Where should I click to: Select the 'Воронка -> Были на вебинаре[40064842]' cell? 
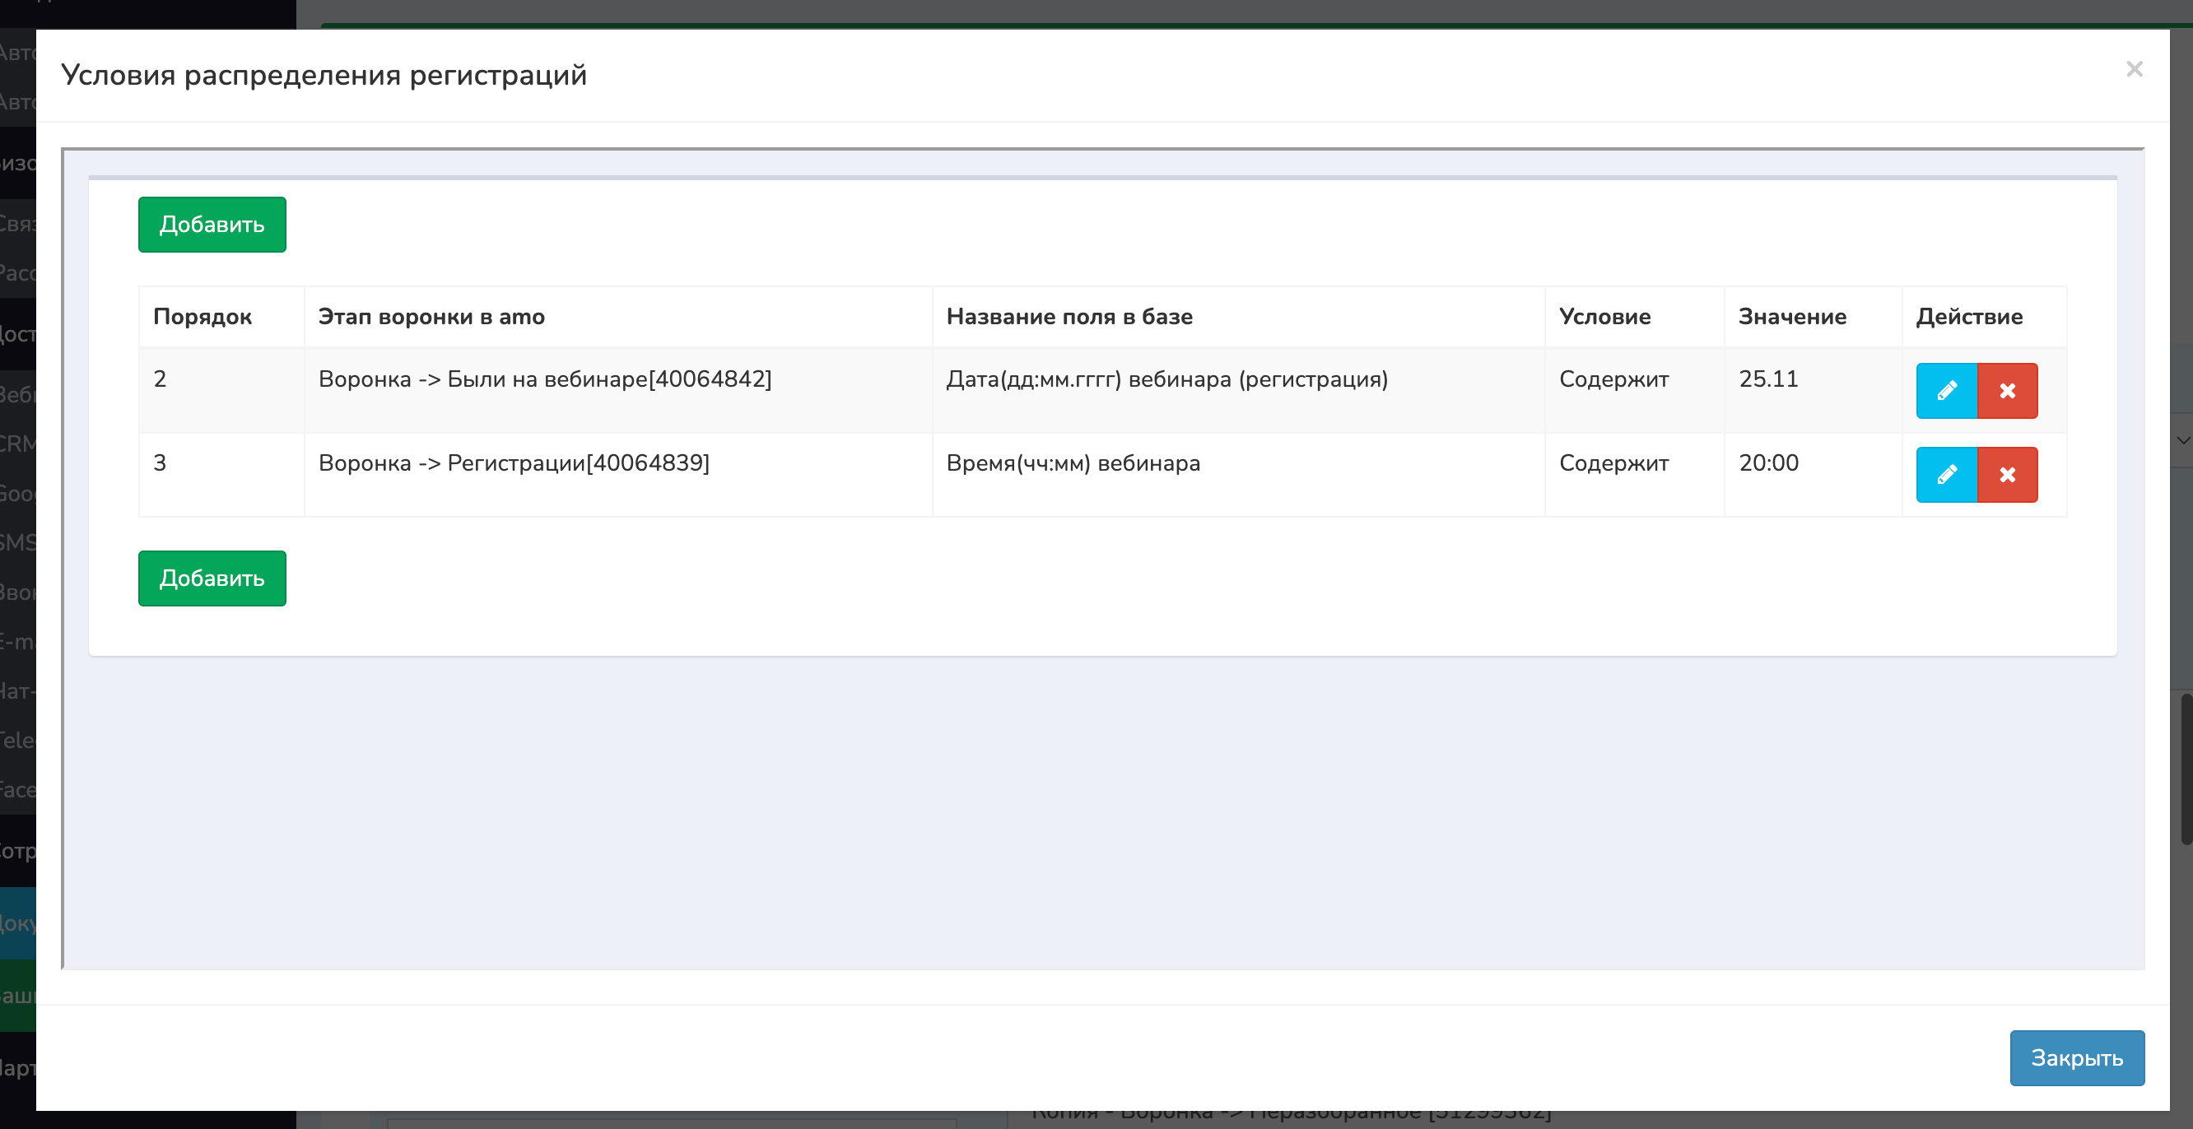point(545,379)
